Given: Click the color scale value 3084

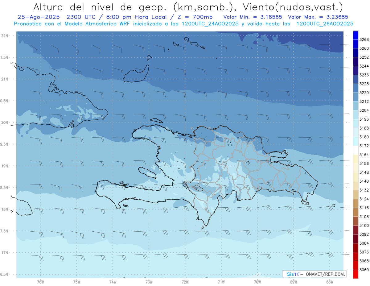Looking at the screenshot, I should tap(364, 243).
